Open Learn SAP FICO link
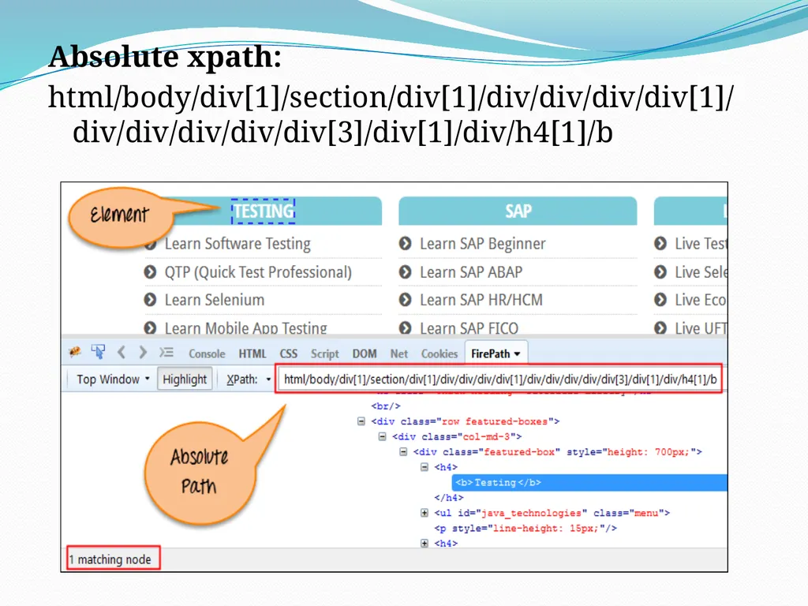The height and width of the screenshot is (606, 808). pos(469,327)
